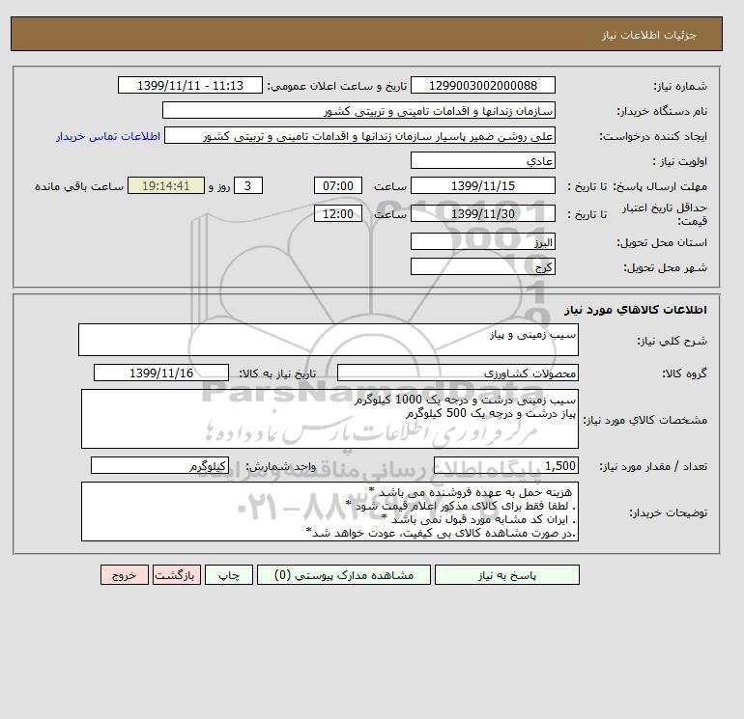This screenshot has height=719, width=744.
Task: Click the general description box سیب زمینی و پیاز
Action: coord(329,340)
